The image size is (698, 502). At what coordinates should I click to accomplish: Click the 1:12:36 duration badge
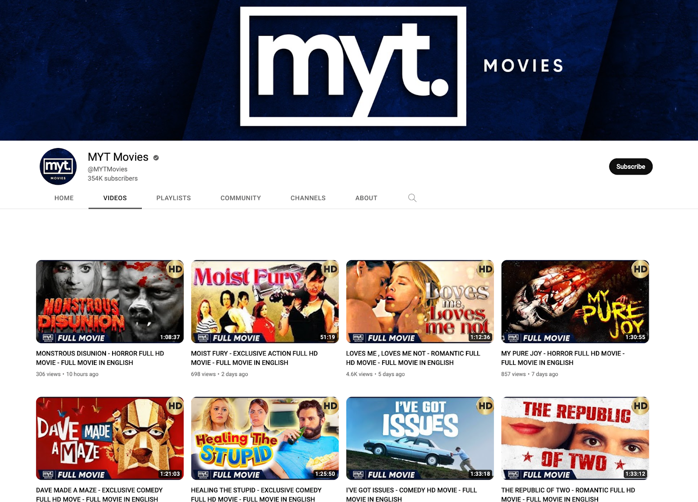(480, 337)
